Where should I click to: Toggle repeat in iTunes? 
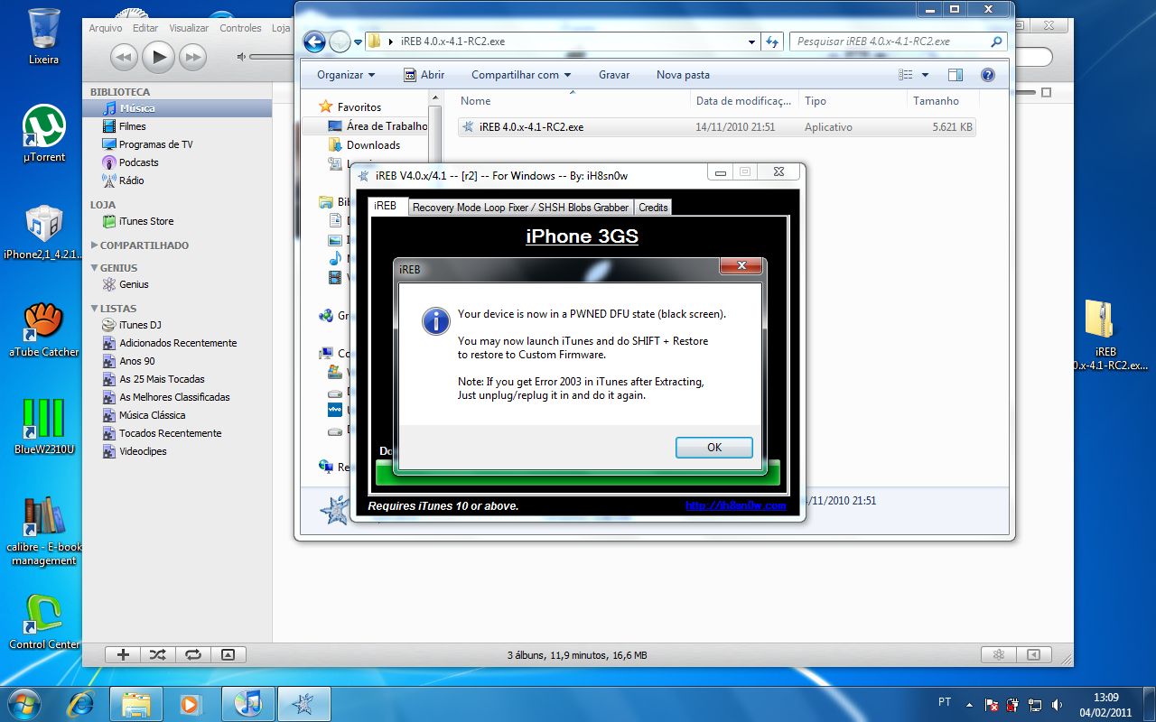click(x=192, y=655)
